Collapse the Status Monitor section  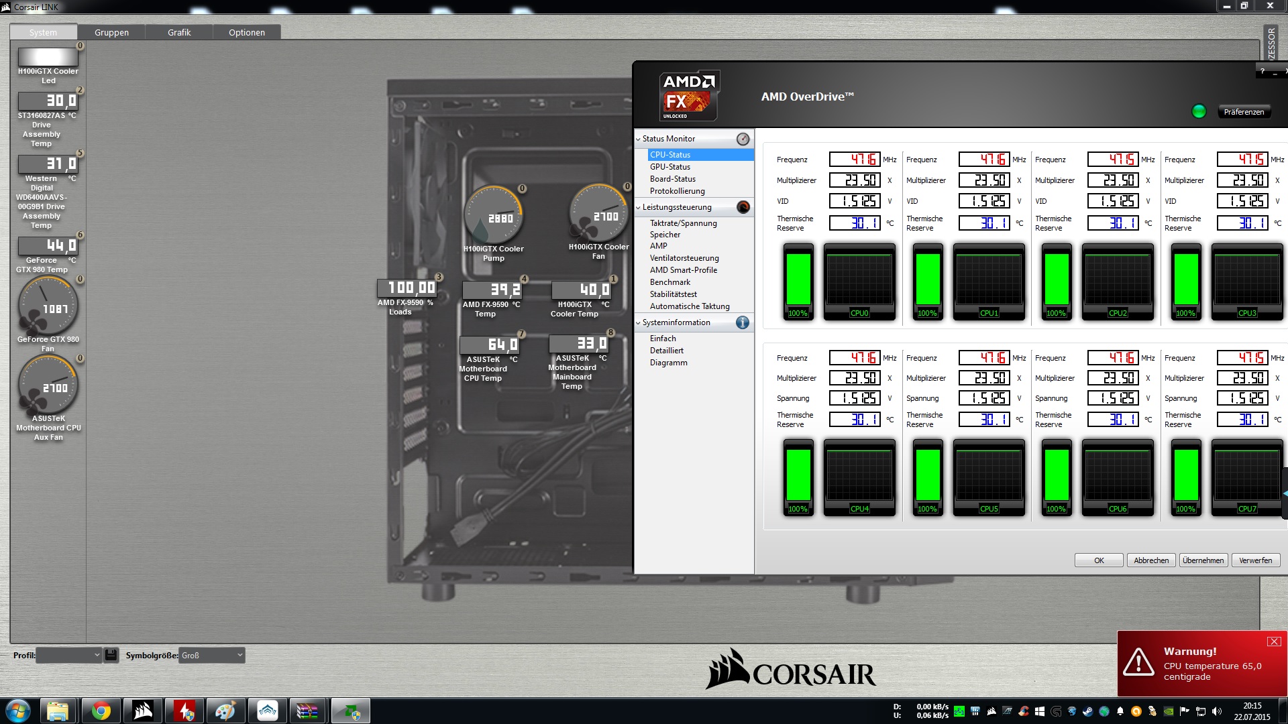(638, 139)
